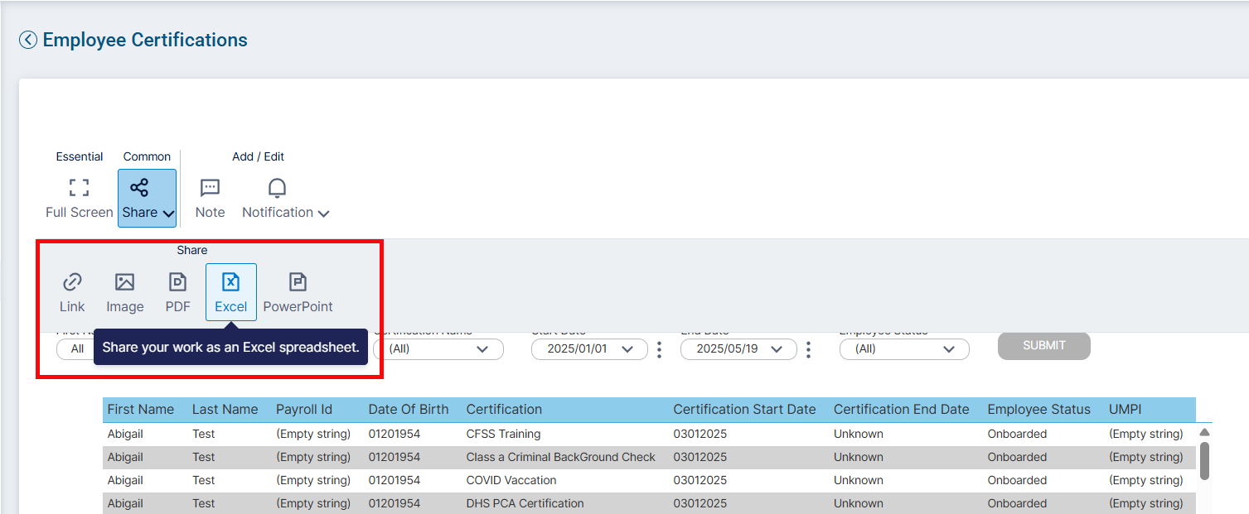This screenshot has width=1249, height=514.
Task: Click the Certification End Date column header
Action: [901, 410]
